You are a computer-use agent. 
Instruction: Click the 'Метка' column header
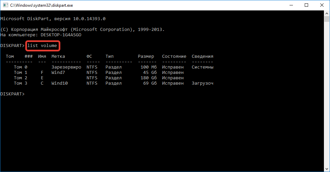58,56
